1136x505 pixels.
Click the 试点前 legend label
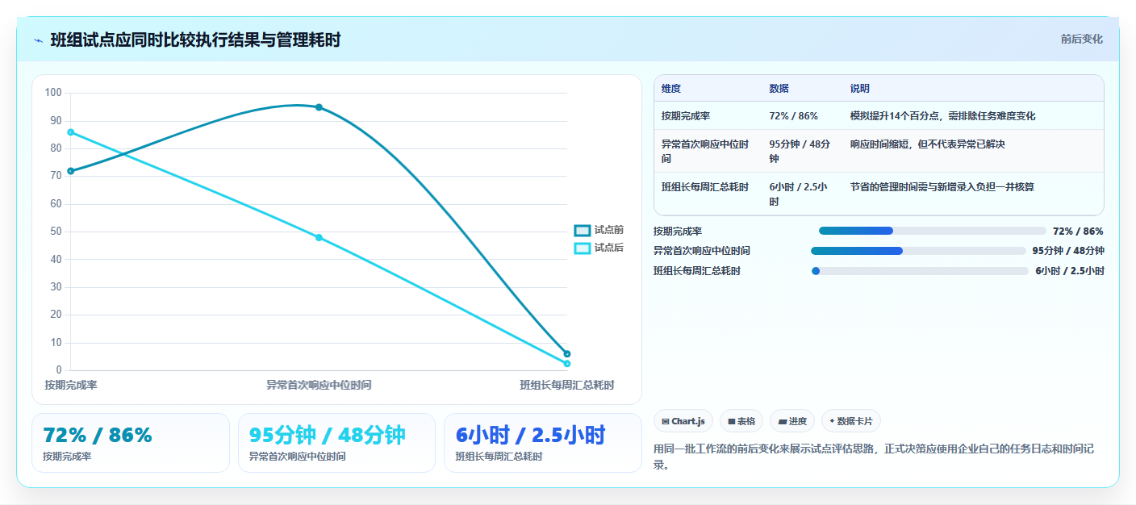pyautogui.click(x=609, y=231)
